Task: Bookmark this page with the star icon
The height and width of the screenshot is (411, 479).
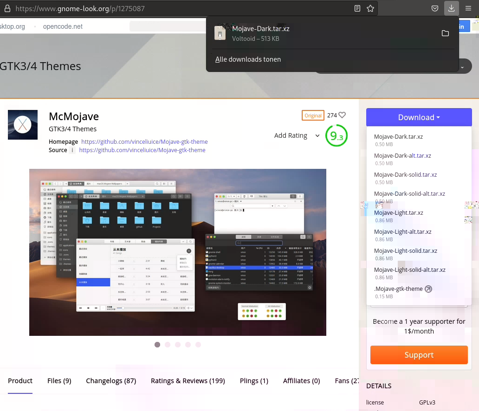Action: pyautogui.click(x=370, y=8)
